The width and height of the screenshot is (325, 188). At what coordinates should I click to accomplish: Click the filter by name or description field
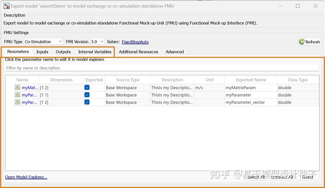click(162, 68)
